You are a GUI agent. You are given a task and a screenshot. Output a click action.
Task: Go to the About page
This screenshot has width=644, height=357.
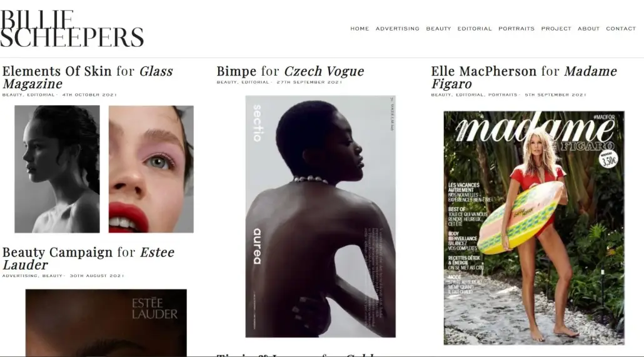[x=588, y=29]
